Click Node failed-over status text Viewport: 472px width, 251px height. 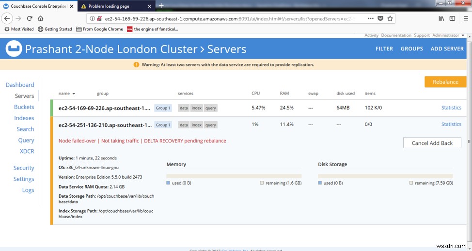click(77, 141)
